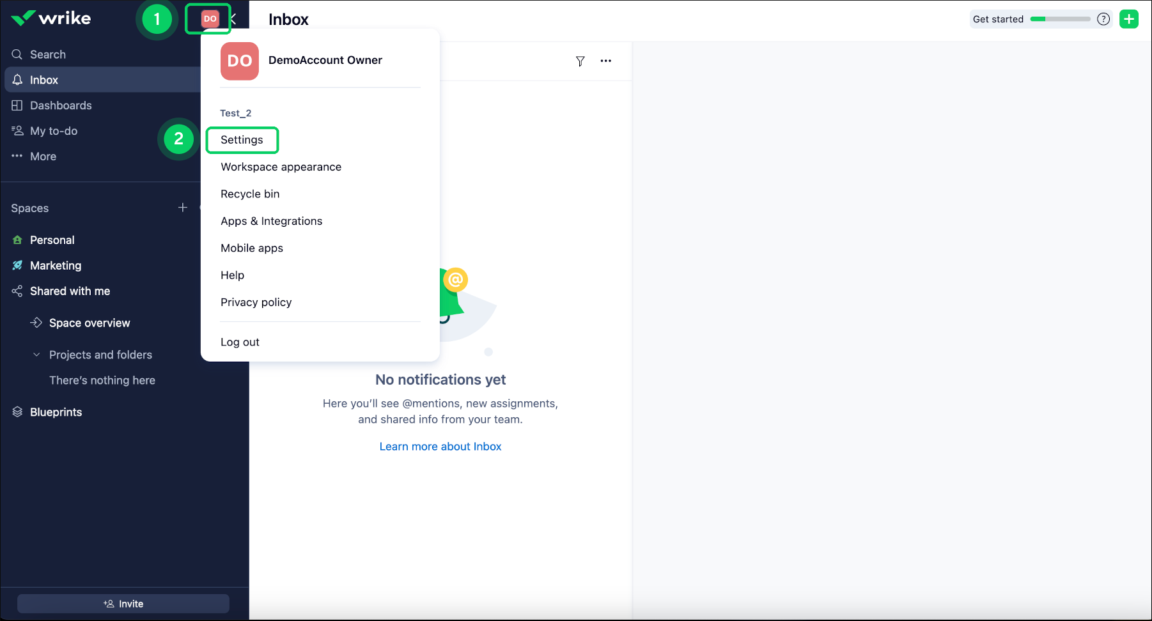Open Recycle bin from profile menu
The height and width of the screenshot is (621, 1152).
coord(250,194)
